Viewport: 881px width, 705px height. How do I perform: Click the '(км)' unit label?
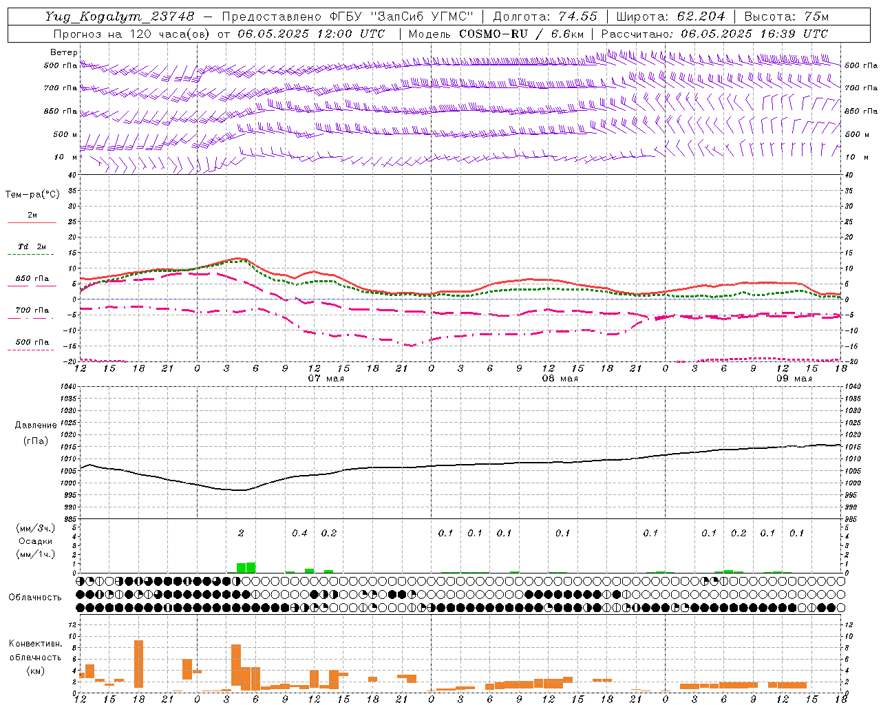[36, 671]
